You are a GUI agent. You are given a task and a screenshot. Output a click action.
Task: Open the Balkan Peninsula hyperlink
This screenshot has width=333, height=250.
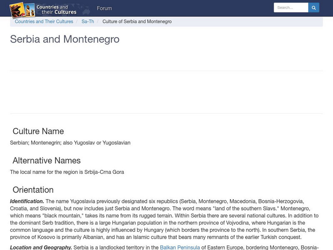pyautogui.click(x=179, y=246)
